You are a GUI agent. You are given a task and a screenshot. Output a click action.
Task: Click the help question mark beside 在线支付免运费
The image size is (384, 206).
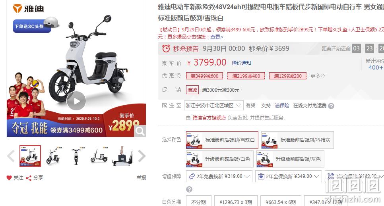(x=331, y=106)
